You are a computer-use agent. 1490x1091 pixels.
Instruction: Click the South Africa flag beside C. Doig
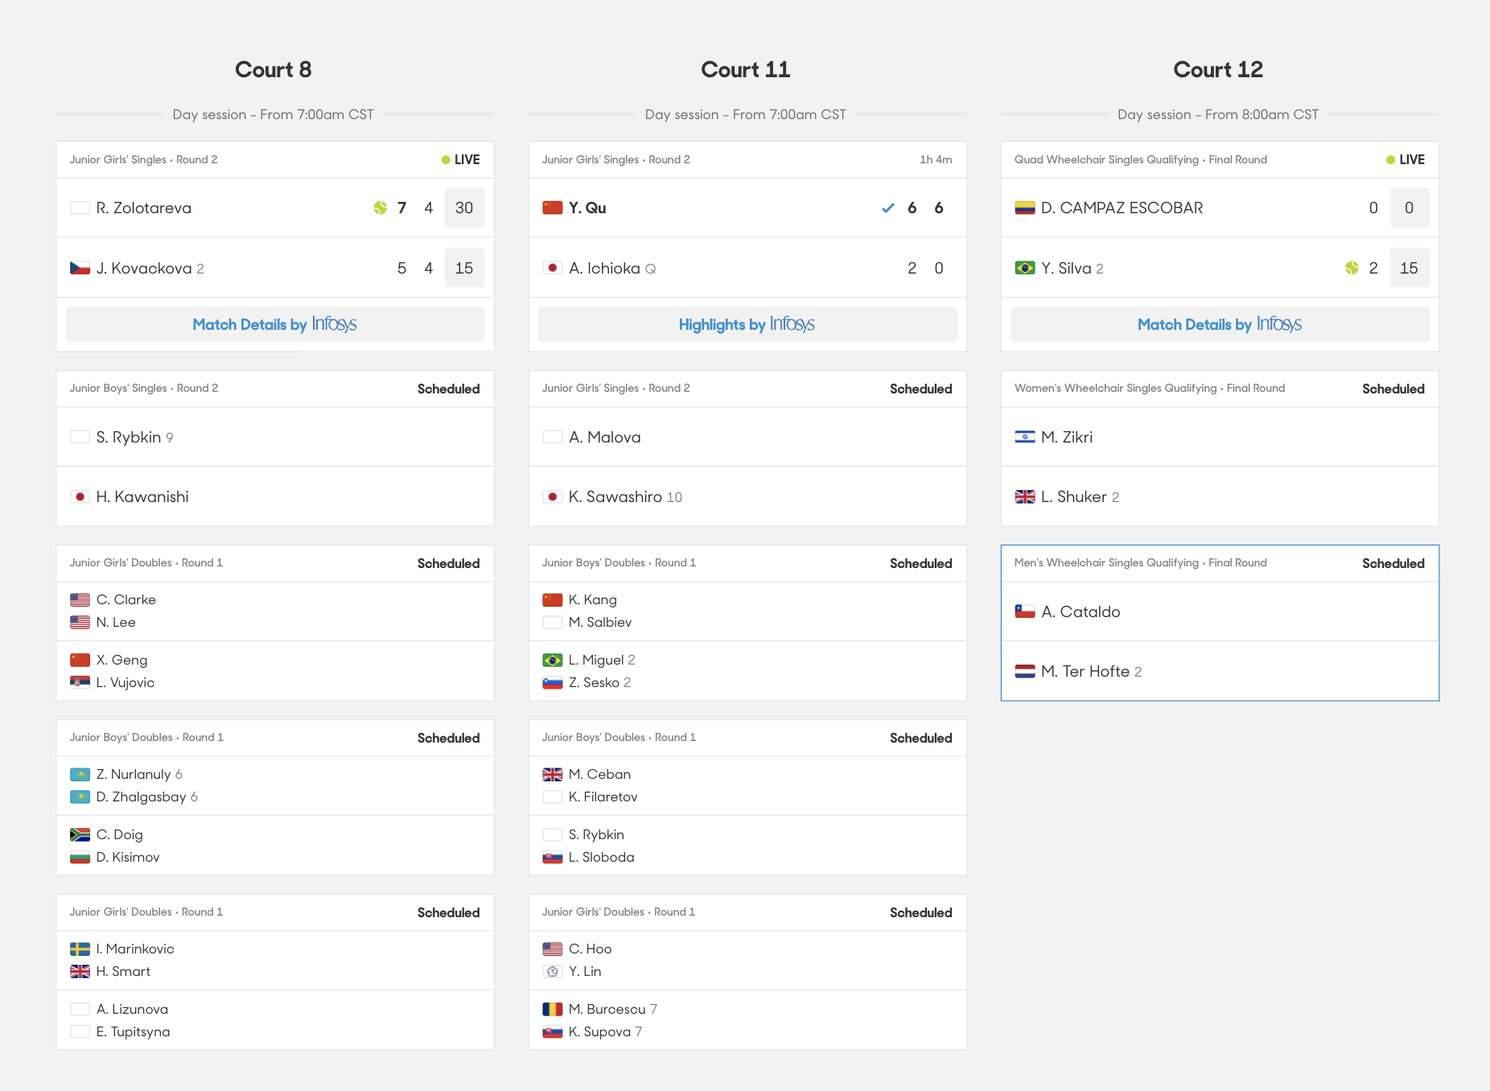80,834
